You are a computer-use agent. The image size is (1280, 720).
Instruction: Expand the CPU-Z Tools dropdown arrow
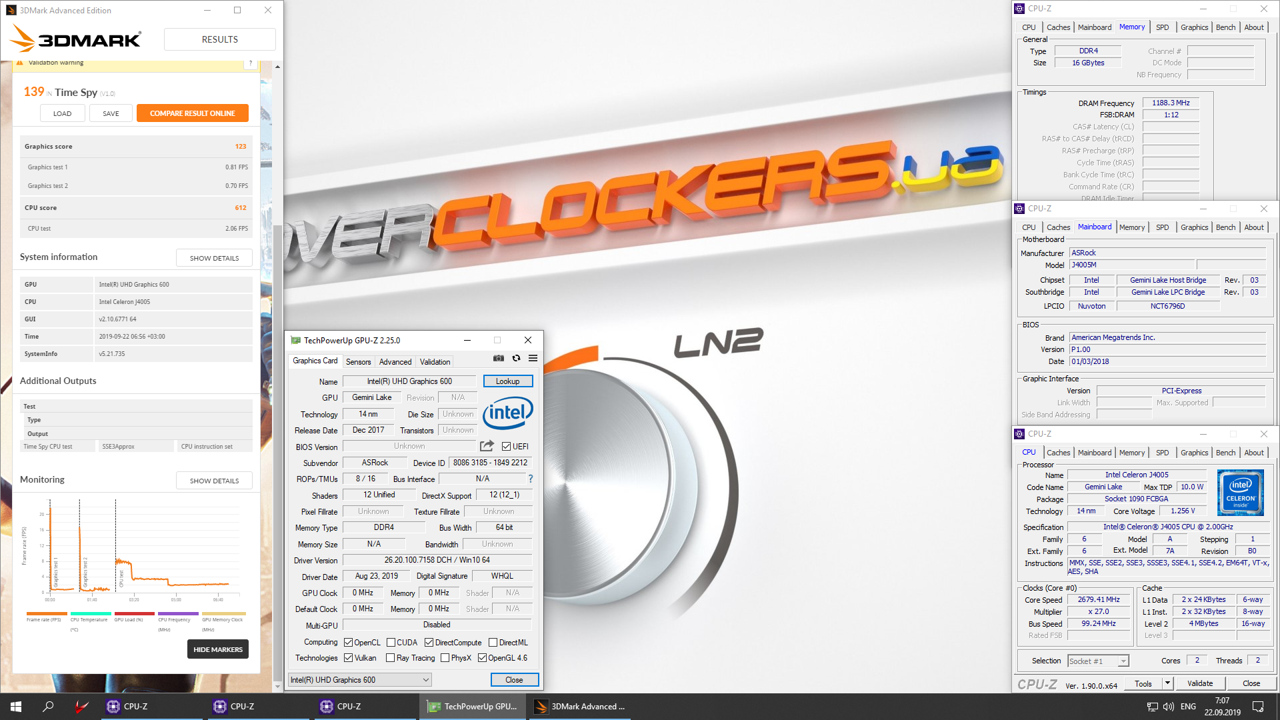[1167, 683]
